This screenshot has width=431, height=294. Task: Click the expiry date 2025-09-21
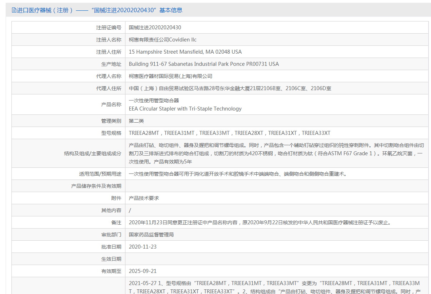(143, 271)
